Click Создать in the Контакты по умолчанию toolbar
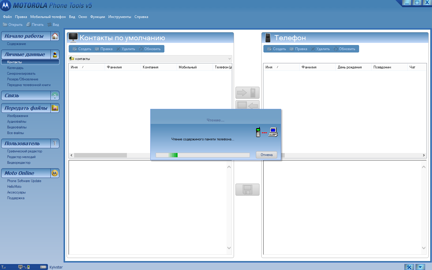The image size is (432, 270). (x=82, y=49)
